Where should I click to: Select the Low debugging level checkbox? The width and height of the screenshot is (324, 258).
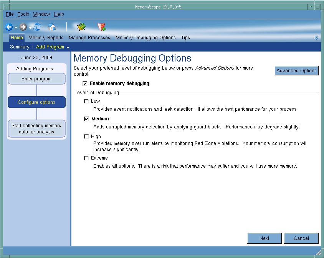pos(86,101)
